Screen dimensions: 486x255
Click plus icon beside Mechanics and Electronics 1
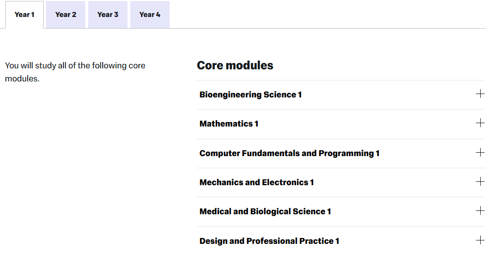pos(480,182)
